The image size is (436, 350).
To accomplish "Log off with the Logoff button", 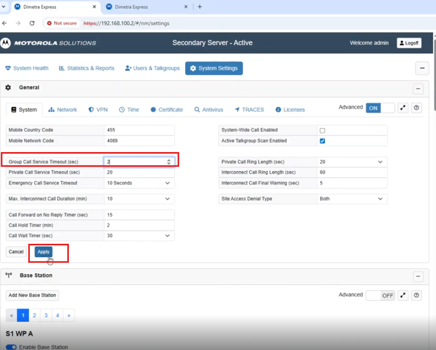I will [x=409, y=43].
